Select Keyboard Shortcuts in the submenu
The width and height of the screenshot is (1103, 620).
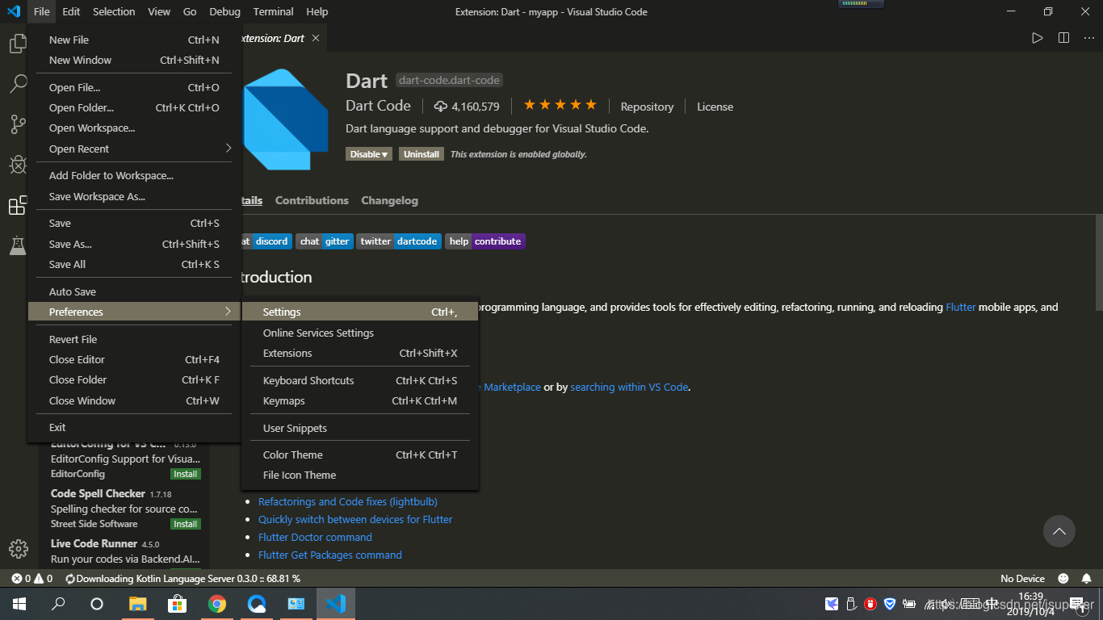[x=360, y=380]
